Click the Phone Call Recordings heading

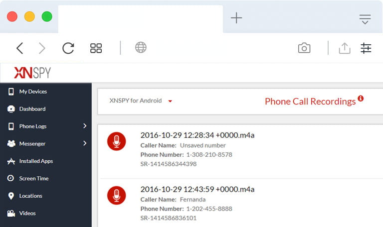[310, 102]
